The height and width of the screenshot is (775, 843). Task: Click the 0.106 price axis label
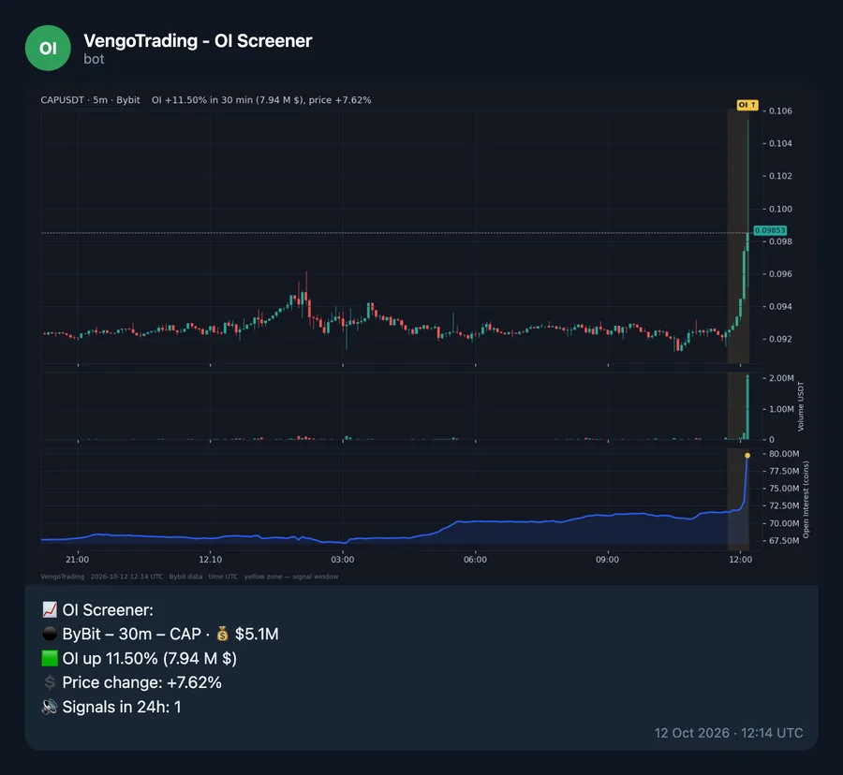pyautogui.click(x=780, y=111)
